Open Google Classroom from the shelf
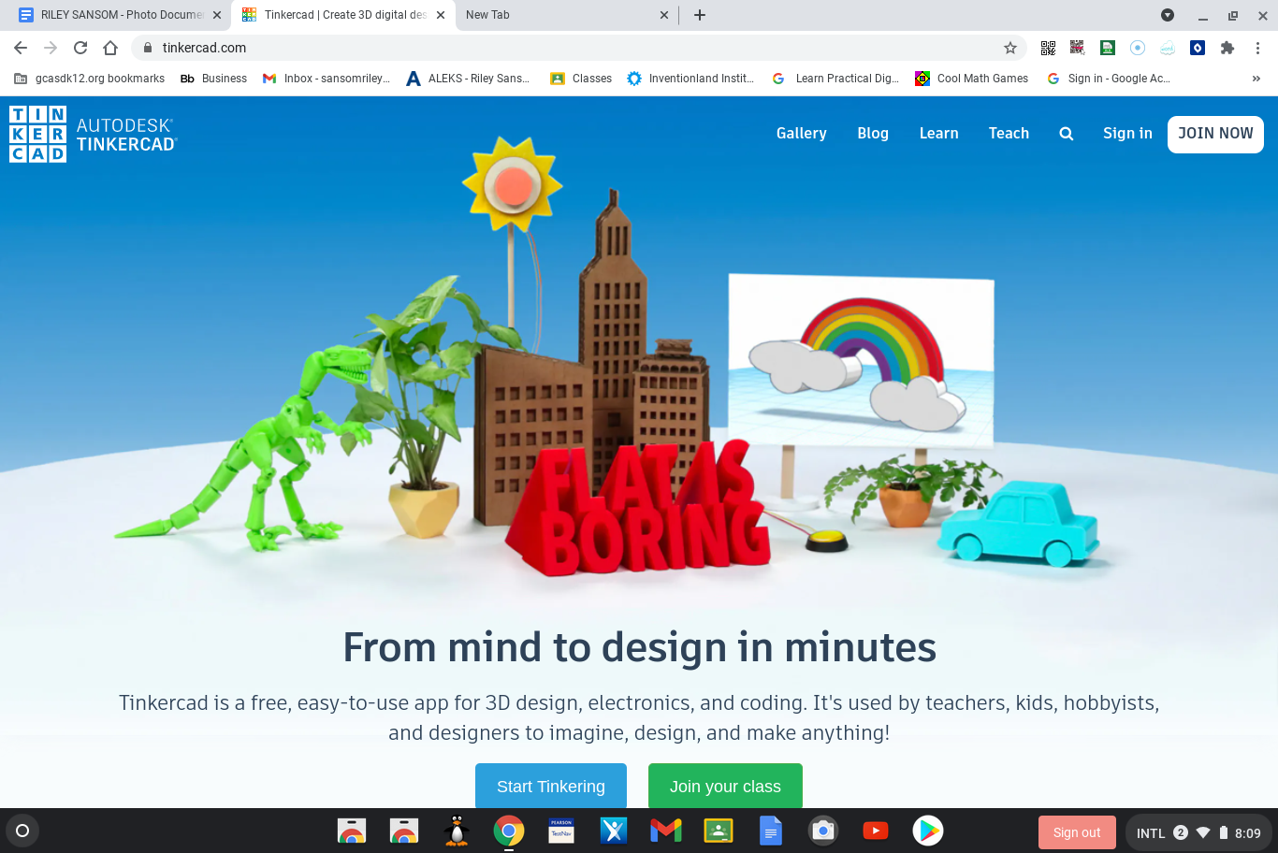This screenshot has width=1278, height=853. (x=718, y=831)
